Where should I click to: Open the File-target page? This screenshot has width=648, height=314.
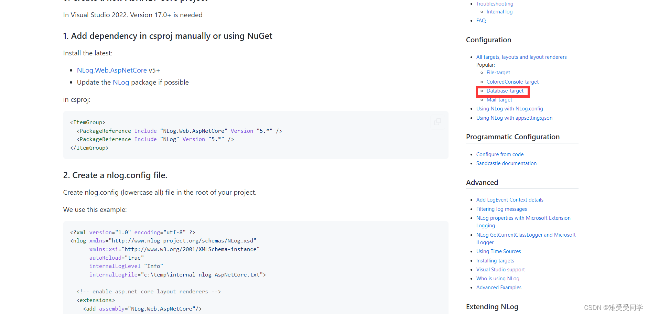coord(498,73)
